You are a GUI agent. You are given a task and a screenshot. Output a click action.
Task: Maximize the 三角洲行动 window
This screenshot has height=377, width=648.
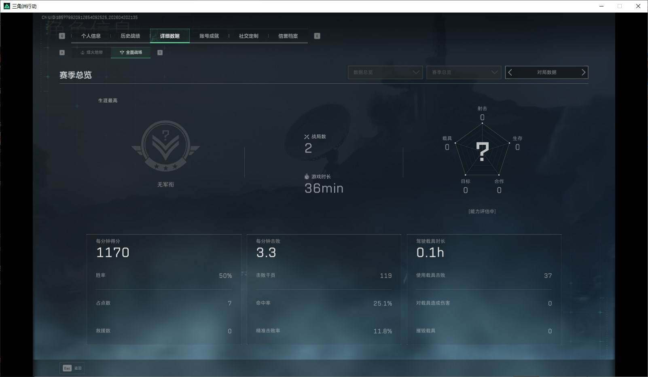[620, 6]
